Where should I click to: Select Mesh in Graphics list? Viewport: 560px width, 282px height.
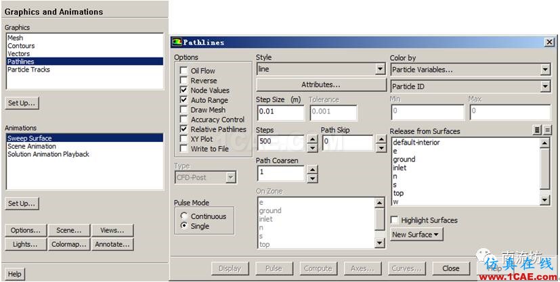point(85,38)
